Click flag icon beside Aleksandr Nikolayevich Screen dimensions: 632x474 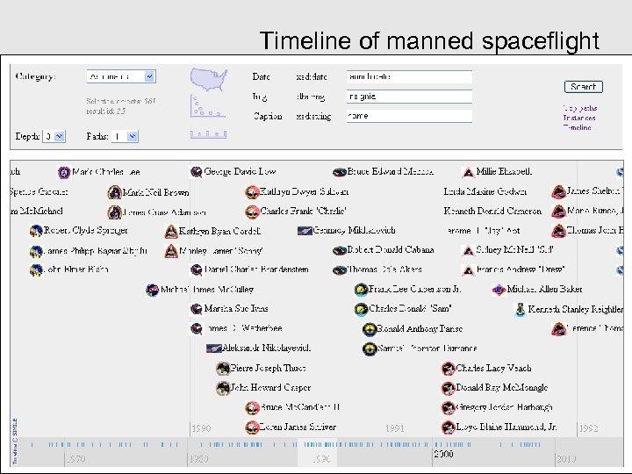tap(213, 348)
